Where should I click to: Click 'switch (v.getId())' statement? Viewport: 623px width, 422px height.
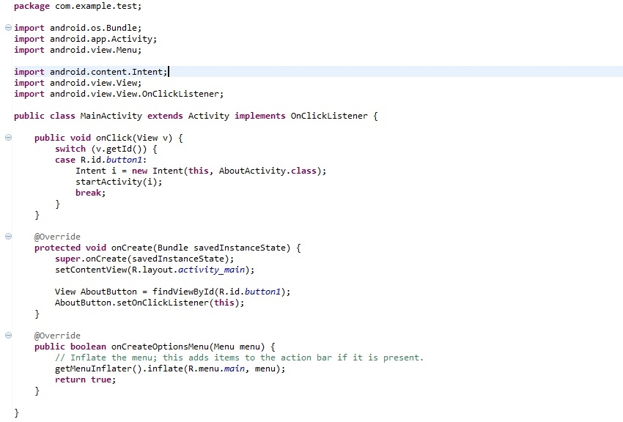click(101, 149)
